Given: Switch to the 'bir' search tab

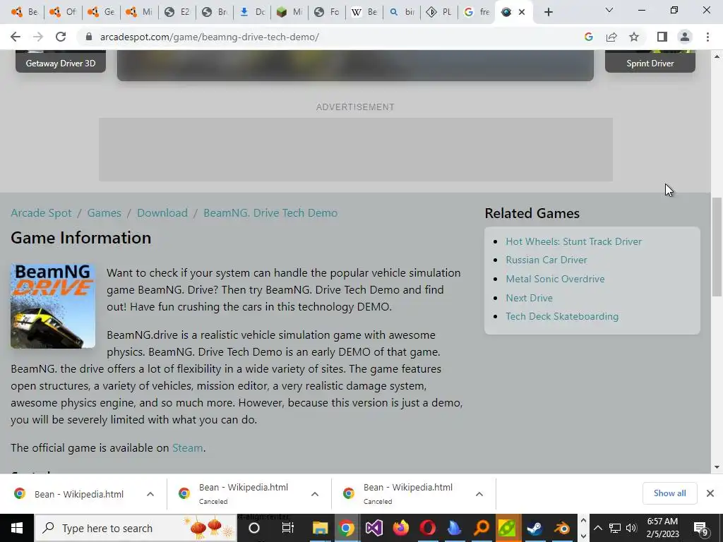Looking at the screenshot, I should coord(402,12).
